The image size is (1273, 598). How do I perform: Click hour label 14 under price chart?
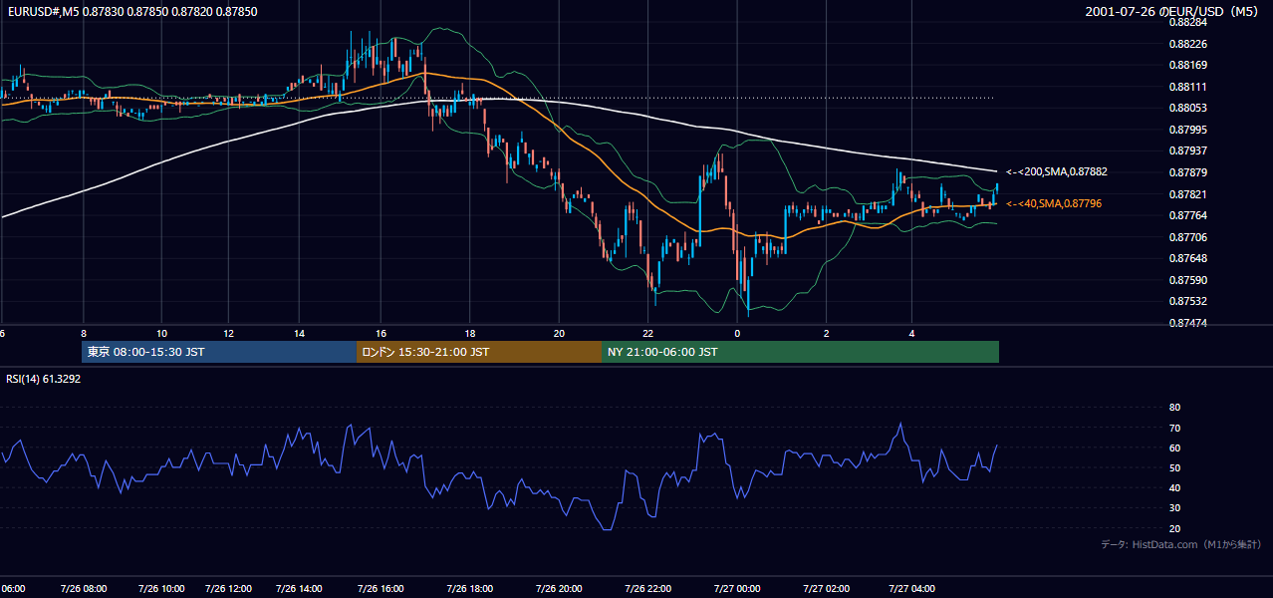(299, 333)
